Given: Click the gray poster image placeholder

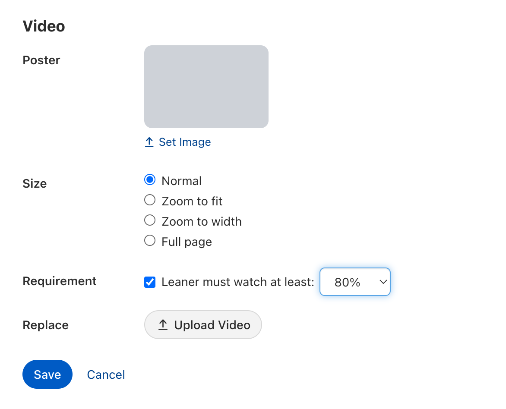Looking at the screenshot, I should (206, 87).
